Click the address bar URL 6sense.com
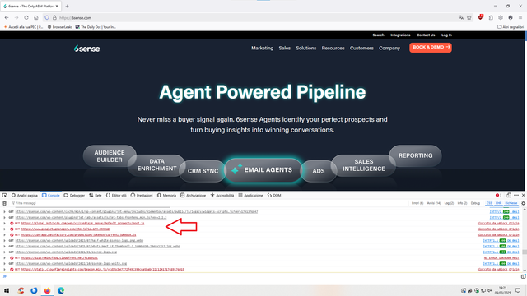527x296 pixels. click(75, 18)
